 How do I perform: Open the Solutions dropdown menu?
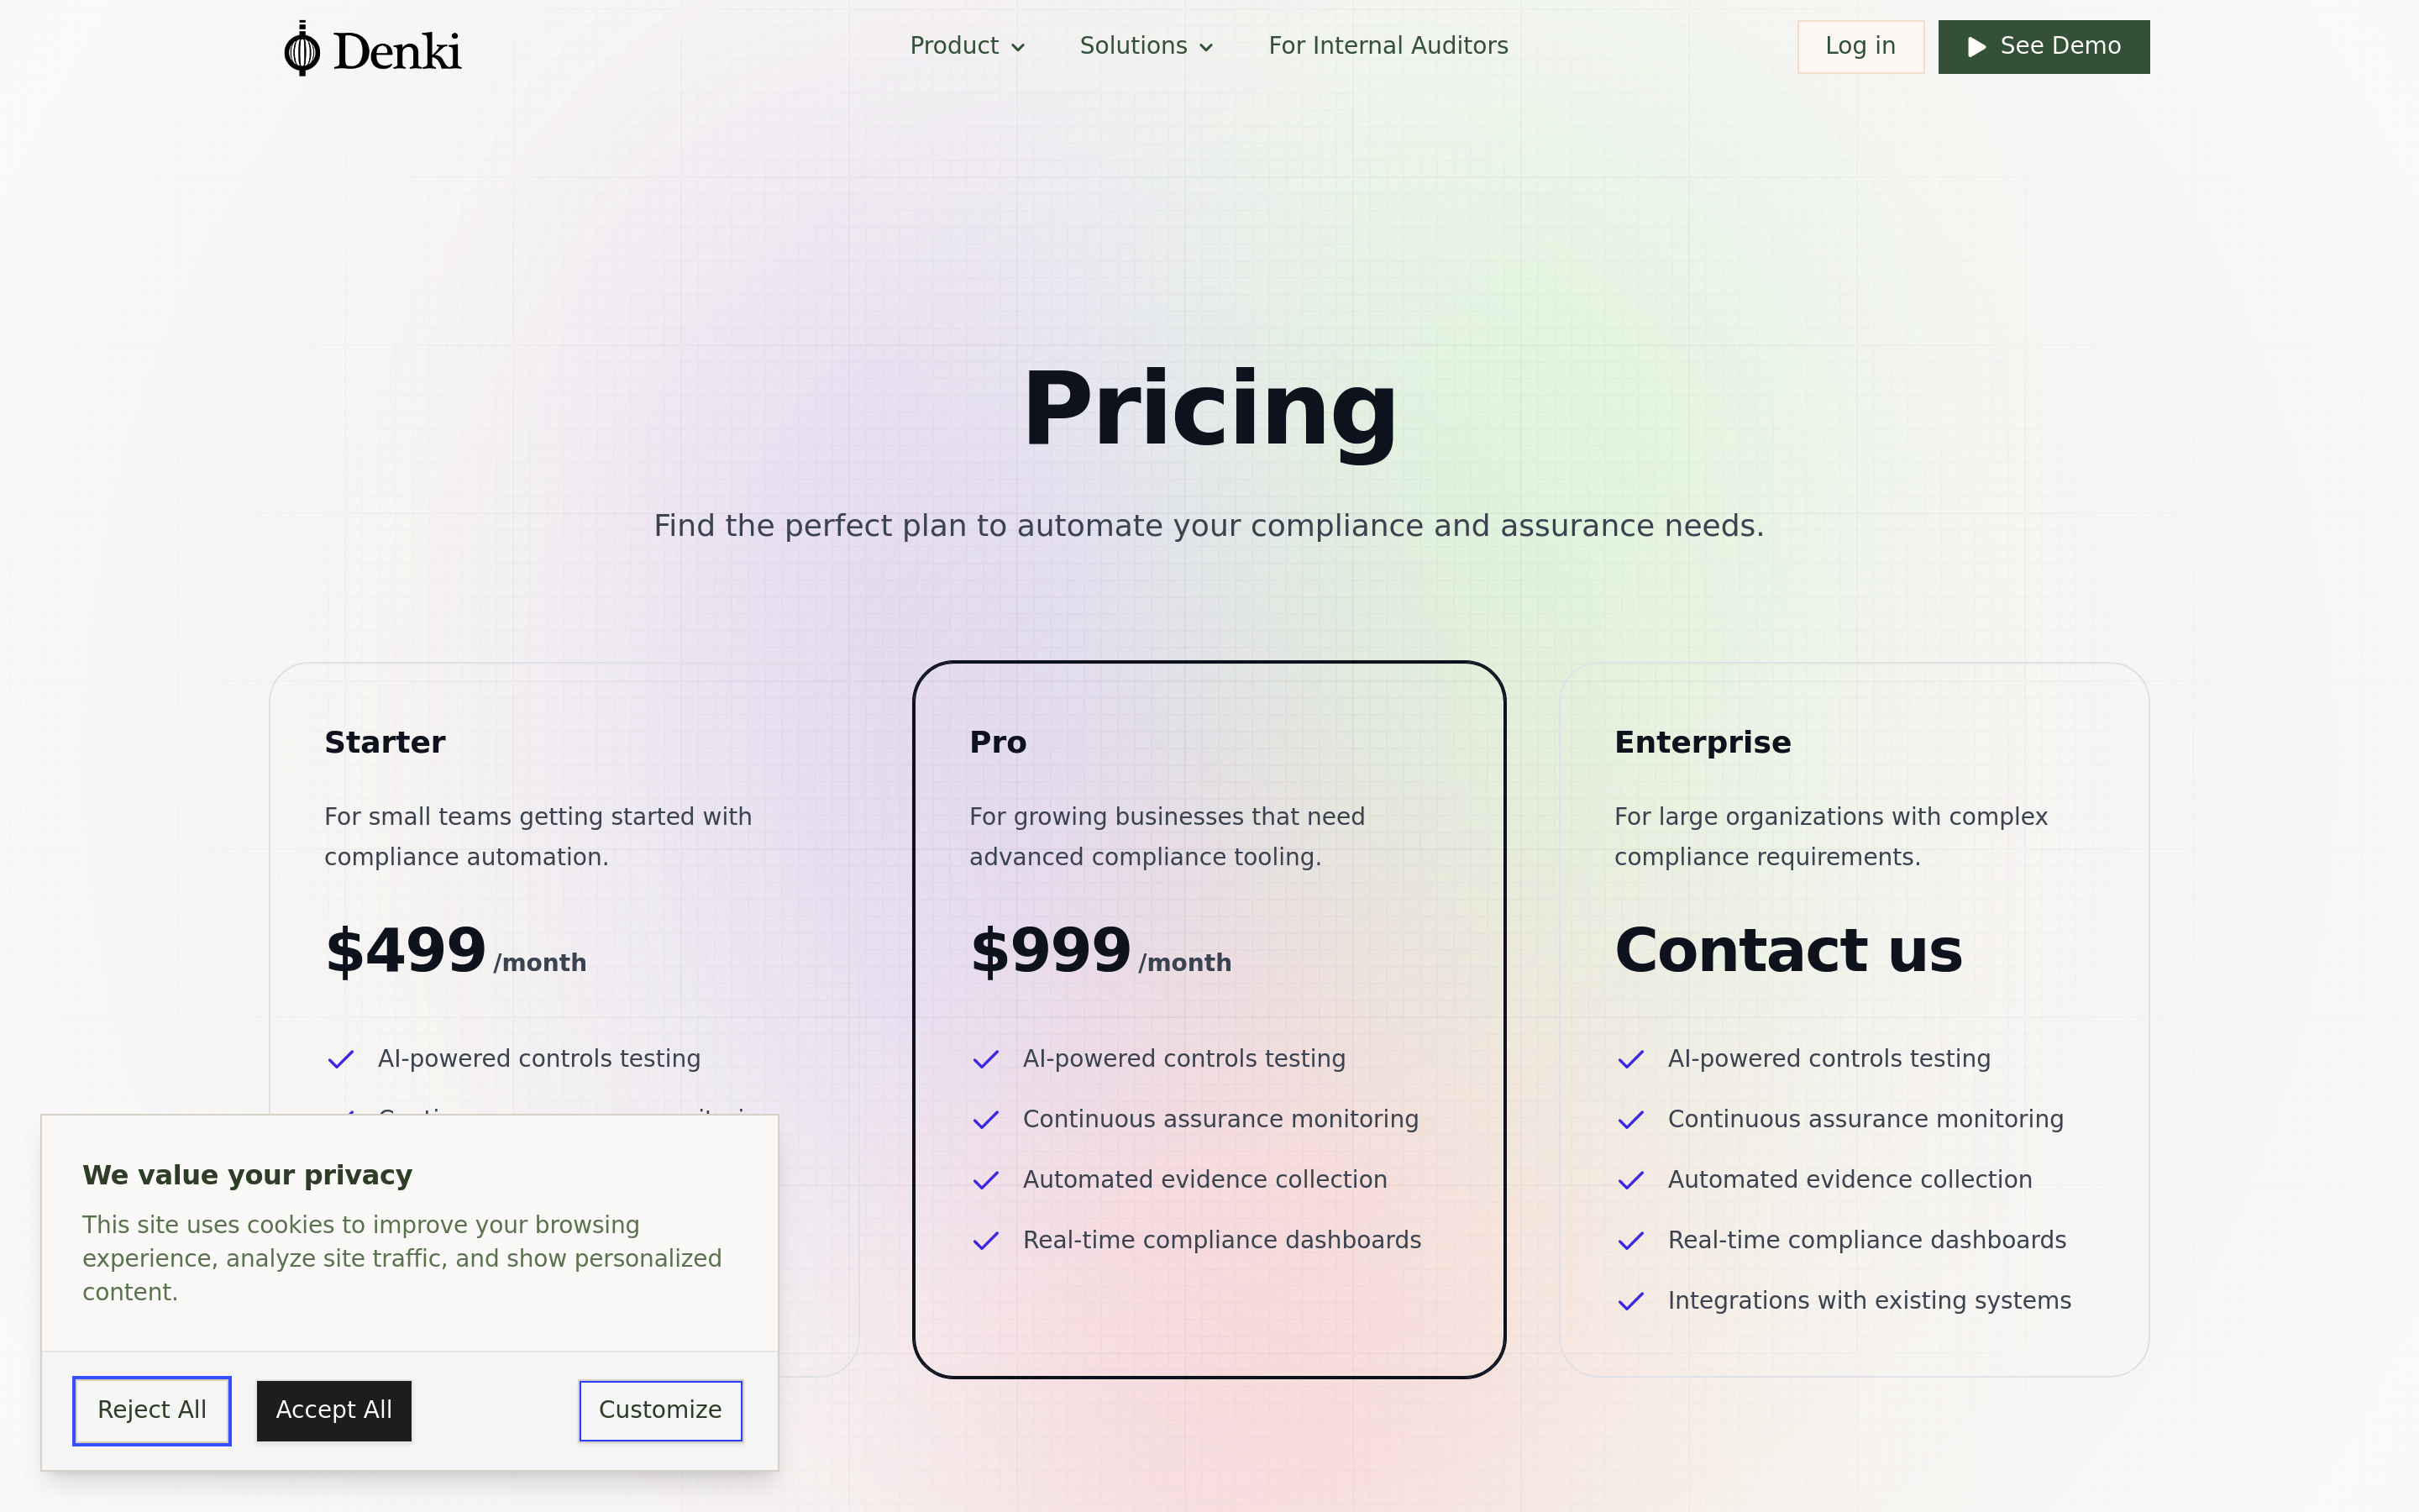(x=1146, y=46)
